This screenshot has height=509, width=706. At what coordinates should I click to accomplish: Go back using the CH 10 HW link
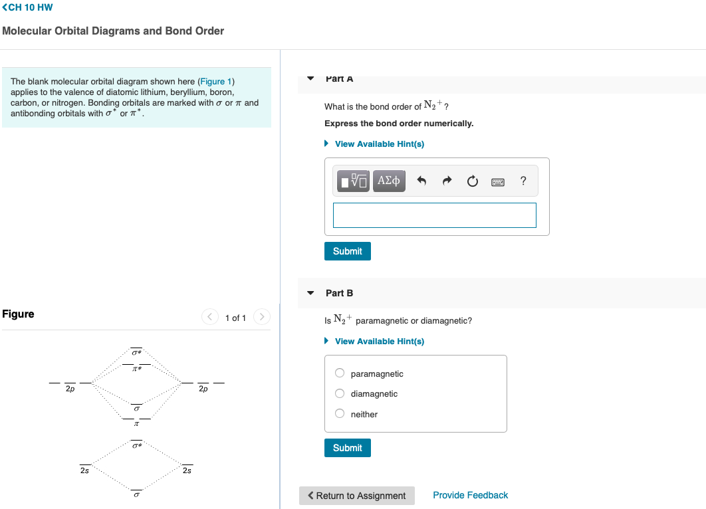point(26,7)
